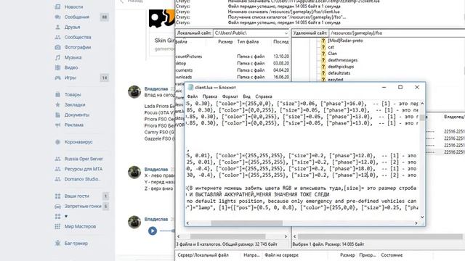This screenshot has width=465, height=261.
Task: Click the Ваши гости counter 1
Action: (x=105, y=196)
